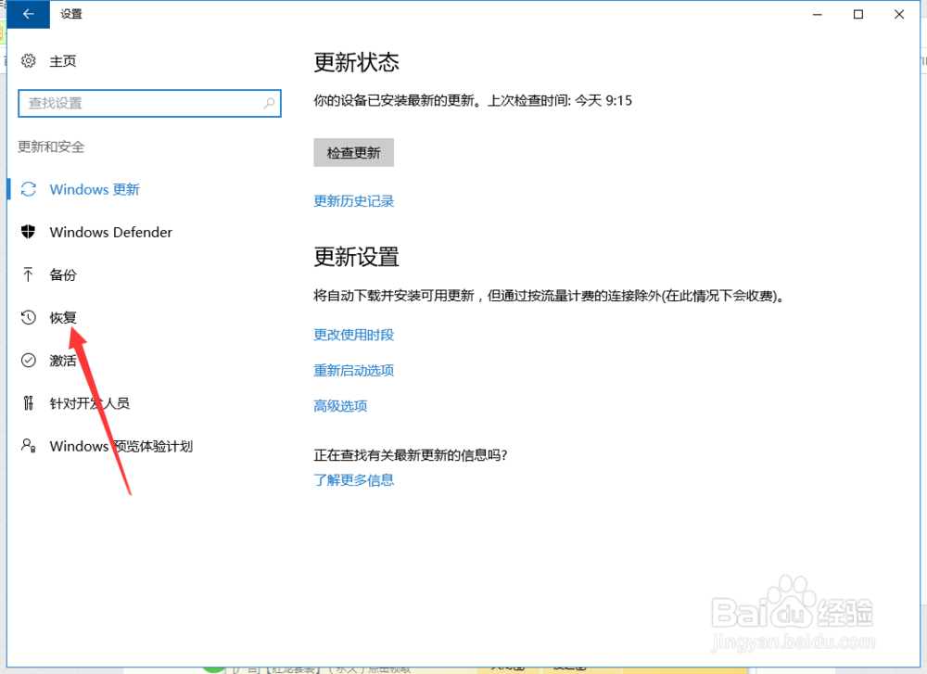Click the 检查更新 button
The image size is (927, 674).
353,153
